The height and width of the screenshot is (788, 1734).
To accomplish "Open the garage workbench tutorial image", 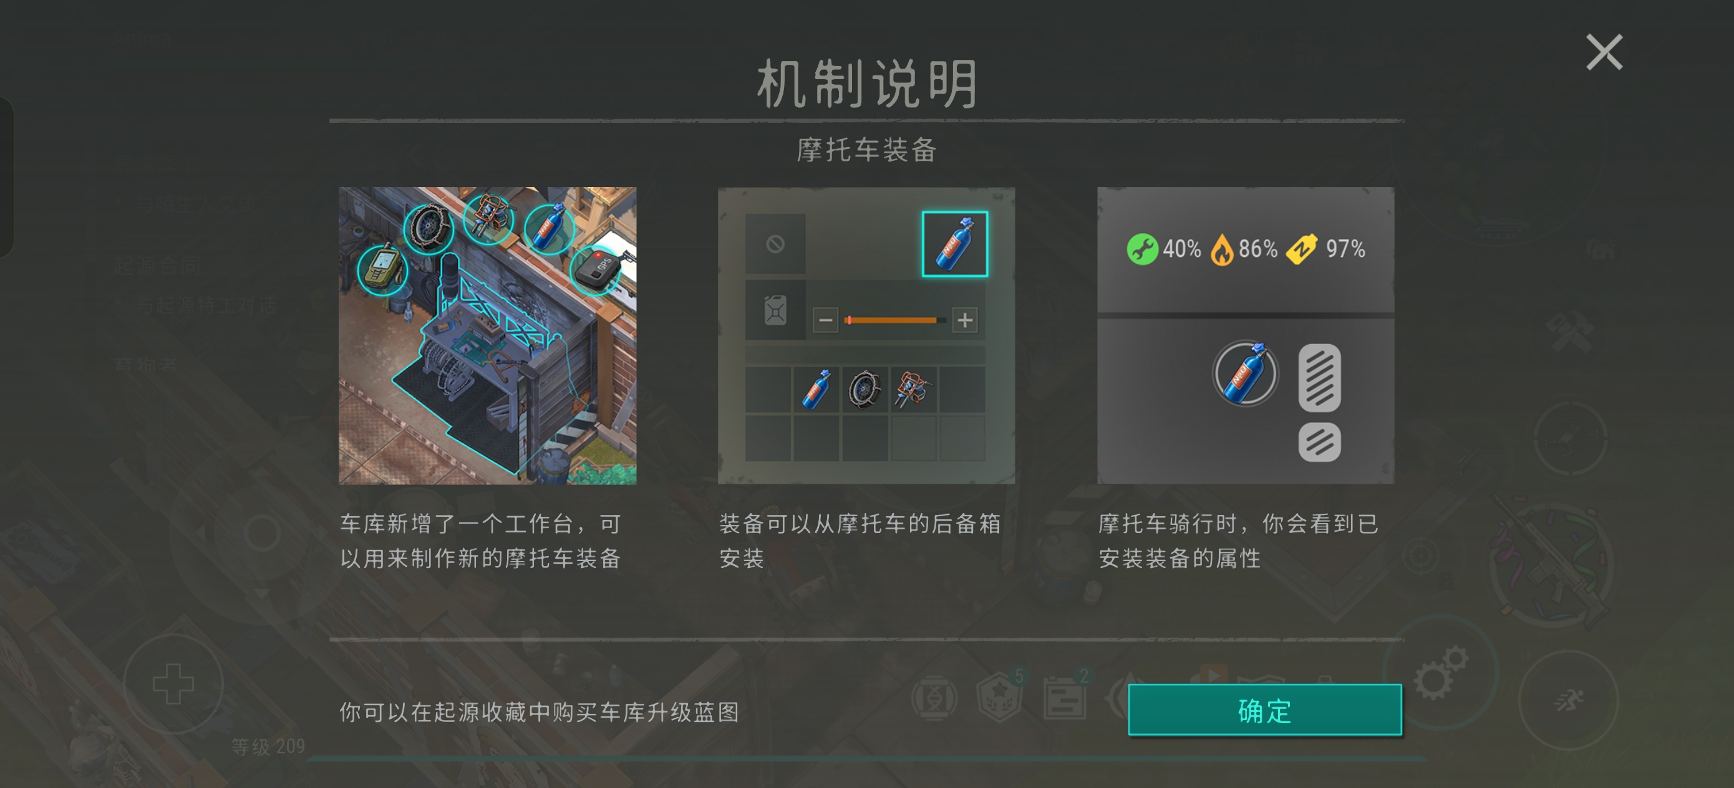I will 487,335.
